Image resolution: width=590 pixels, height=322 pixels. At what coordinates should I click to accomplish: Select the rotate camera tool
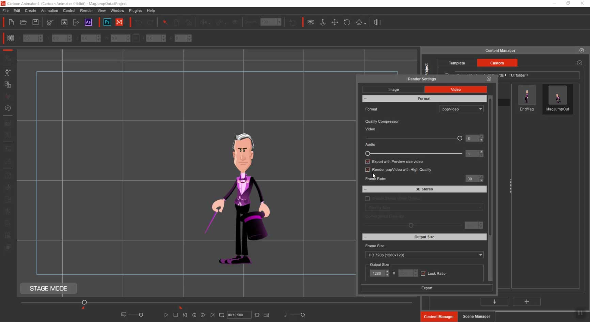[x=347, y=22]
